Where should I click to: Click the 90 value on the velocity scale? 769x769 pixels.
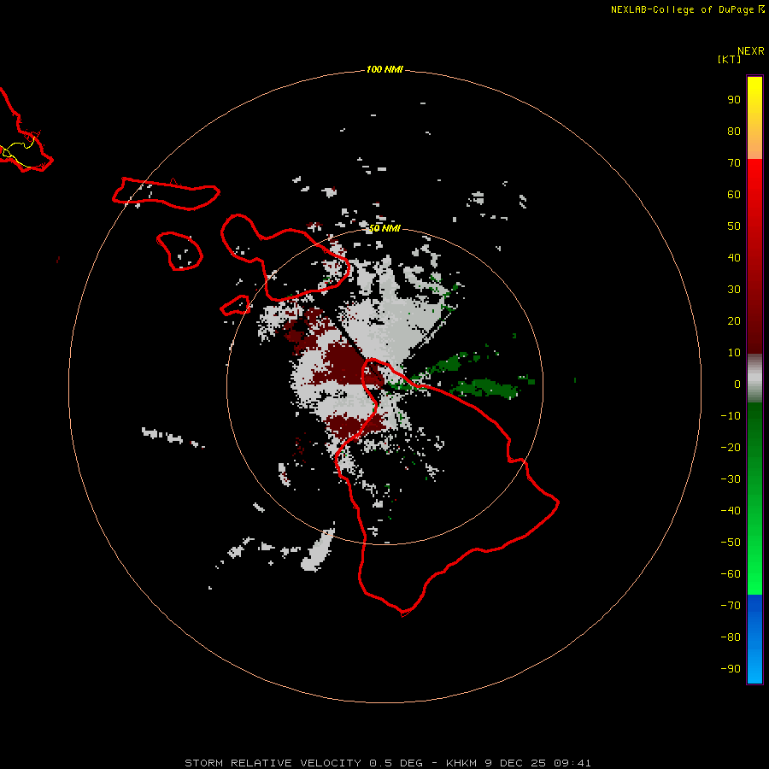click(x=734, y=100)
